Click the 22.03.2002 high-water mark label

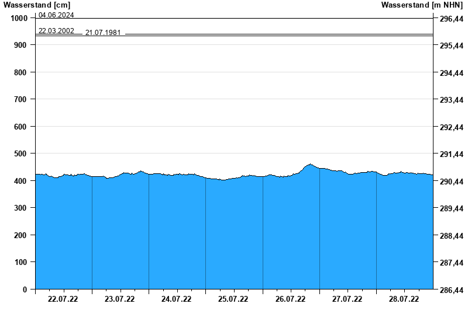56,31
